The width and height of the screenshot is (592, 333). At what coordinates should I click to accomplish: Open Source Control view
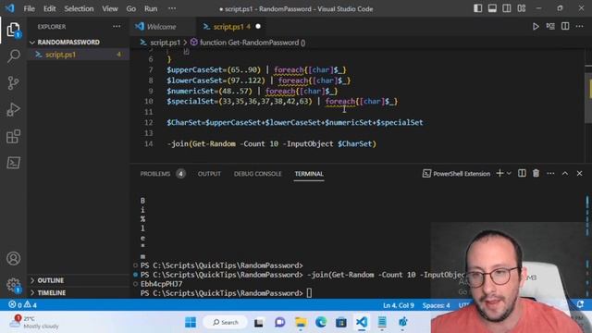point(13,82)
